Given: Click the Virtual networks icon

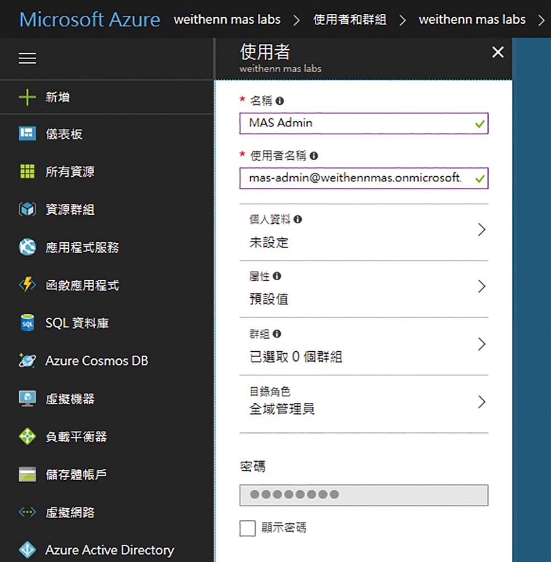Looking at the screenshot, I should pos(27,512).
